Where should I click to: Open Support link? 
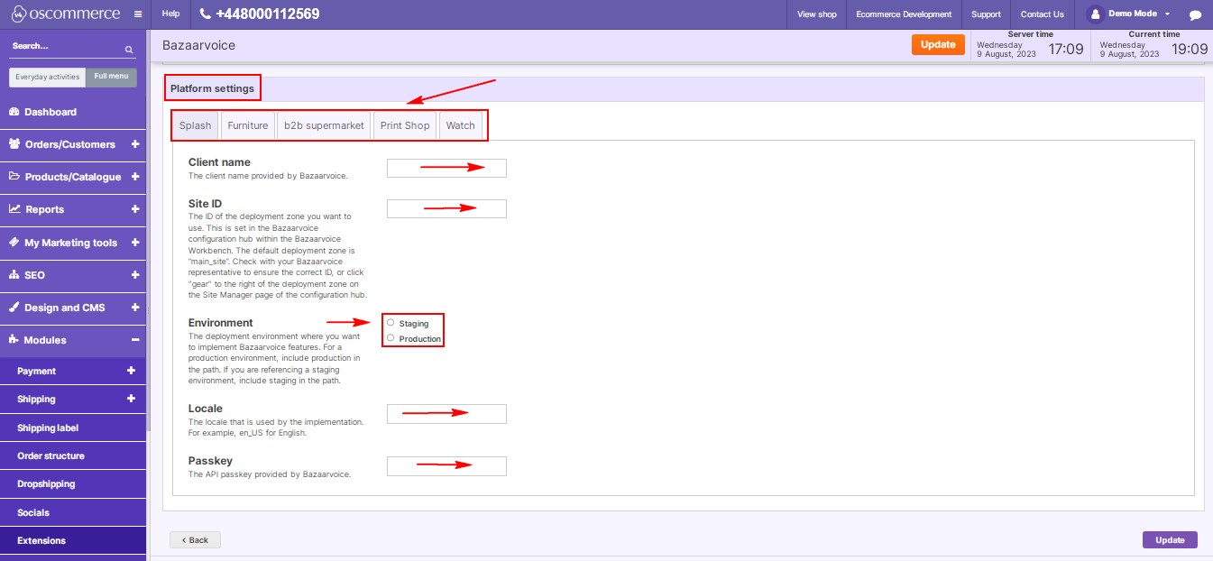986,14
